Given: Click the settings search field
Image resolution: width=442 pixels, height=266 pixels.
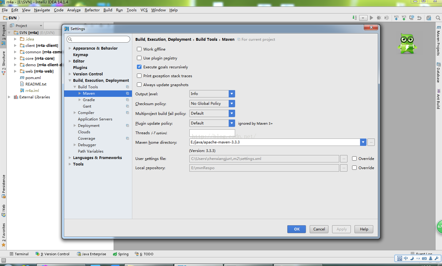Looking at the screenshot, I should click(x=99, y=39).
